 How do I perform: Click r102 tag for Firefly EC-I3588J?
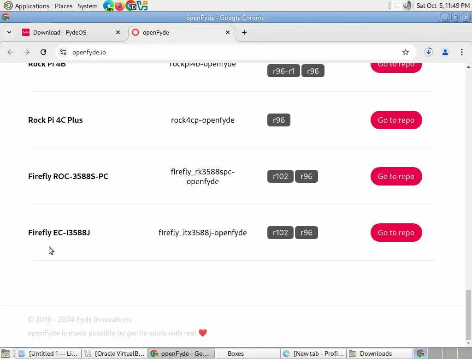(x=280, y=233)
